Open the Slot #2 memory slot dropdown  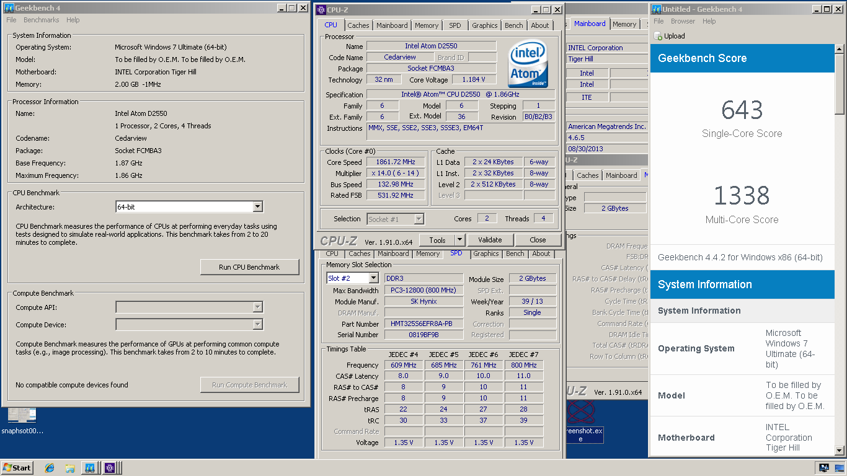point(374,278)
